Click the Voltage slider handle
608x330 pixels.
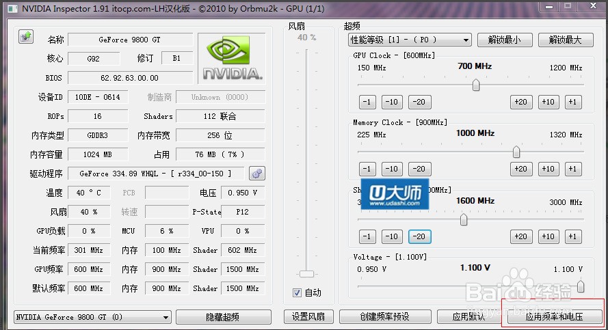pos(581,286)
